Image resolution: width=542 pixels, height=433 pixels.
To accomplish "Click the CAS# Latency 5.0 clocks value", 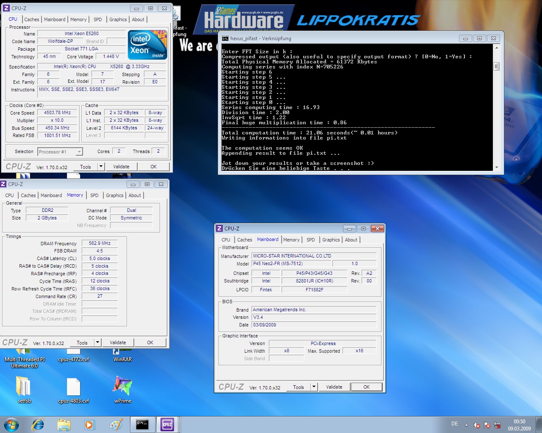I will [x=100, y=258].
